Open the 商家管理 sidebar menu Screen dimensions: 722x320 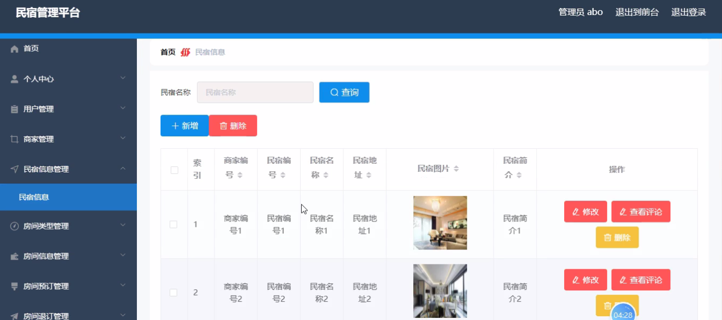(x=68, y=140)
